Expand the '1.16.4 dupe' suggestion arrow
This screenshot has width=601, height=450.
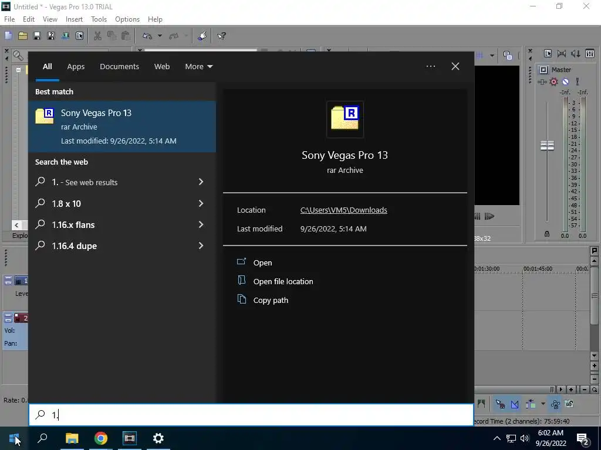click(201, 246)
